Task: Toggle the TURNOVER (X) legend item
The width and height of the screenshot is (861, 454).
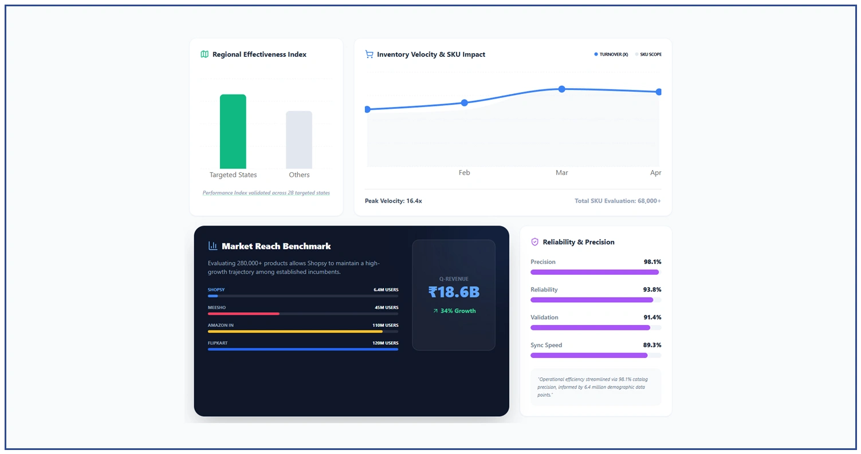Action: (611, 54)
